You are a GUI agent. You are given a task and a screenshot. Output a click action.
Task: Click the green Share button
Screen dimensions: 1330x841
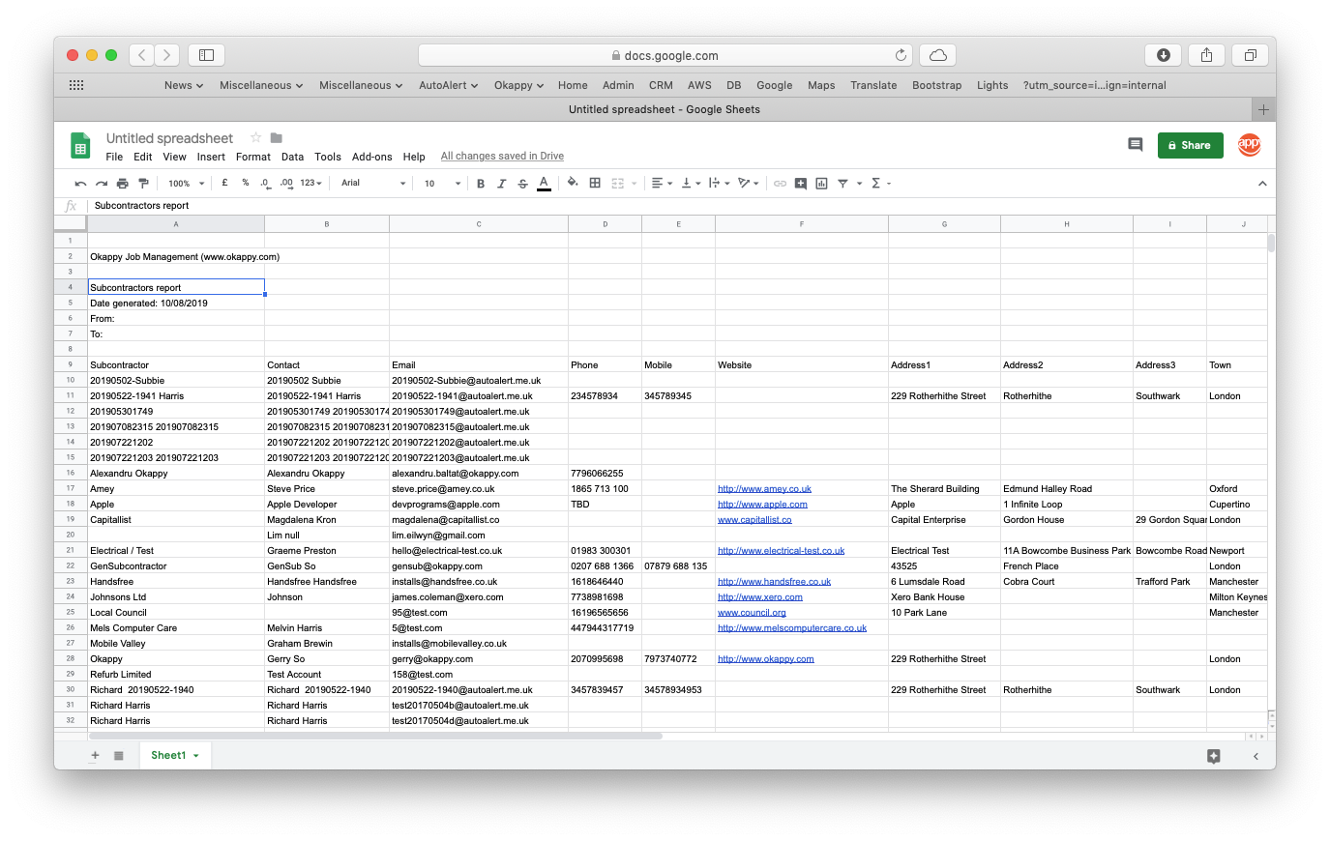coord(1190,144)
